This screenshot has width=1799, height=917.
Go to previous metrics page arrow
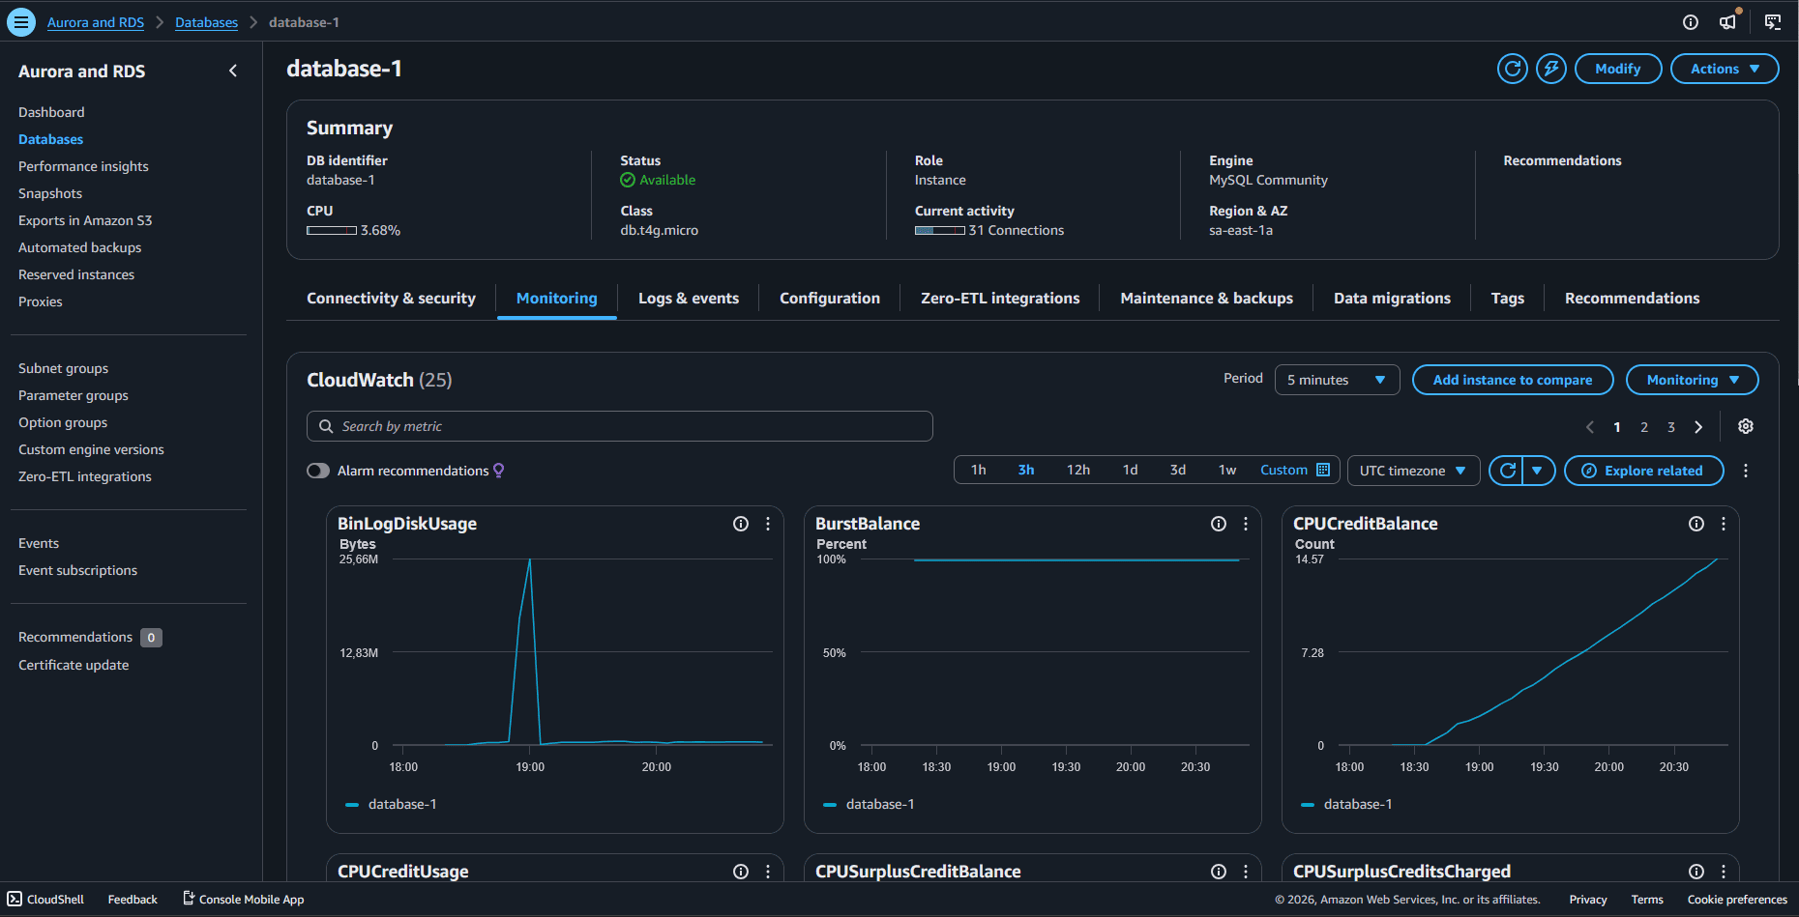(1589, 427)
